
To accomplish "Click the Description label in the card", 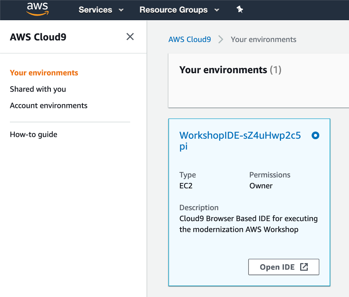I will [x=199, y=208].
